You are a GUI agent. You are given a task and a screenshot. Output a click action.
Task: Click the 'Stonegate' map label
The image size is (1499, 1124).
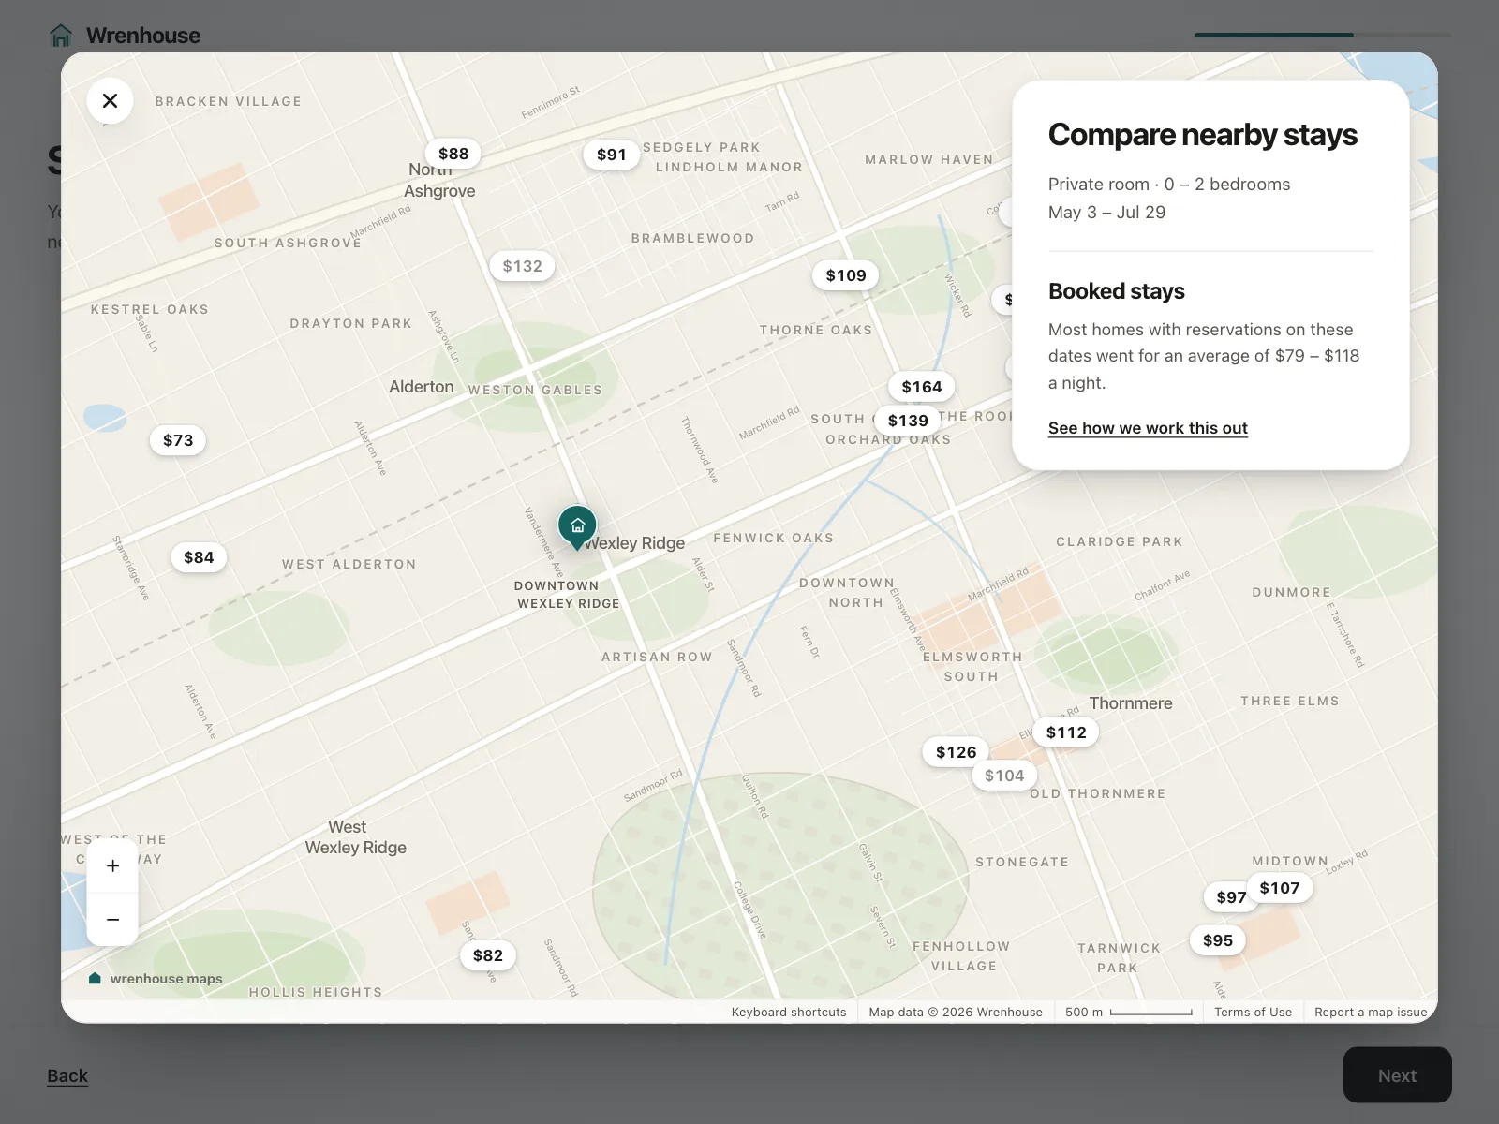[x=1022, y=862]
